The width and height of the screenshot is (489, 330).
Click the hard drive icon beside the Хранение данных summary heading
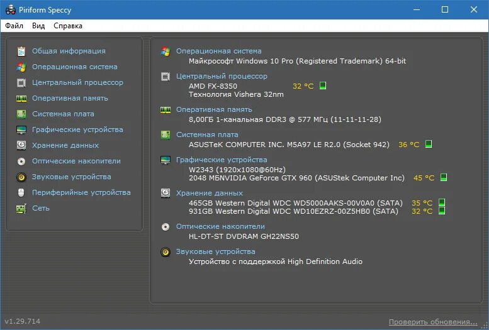click(x=166, y=193)
